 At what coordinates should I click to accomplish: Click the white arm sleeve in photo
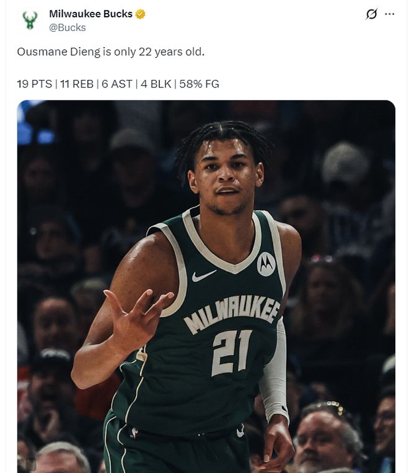(x=275, y=372)
